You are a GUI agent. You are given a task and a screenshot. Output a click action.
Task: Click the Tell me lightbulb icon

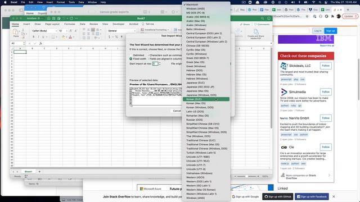[x=143, y=24]
